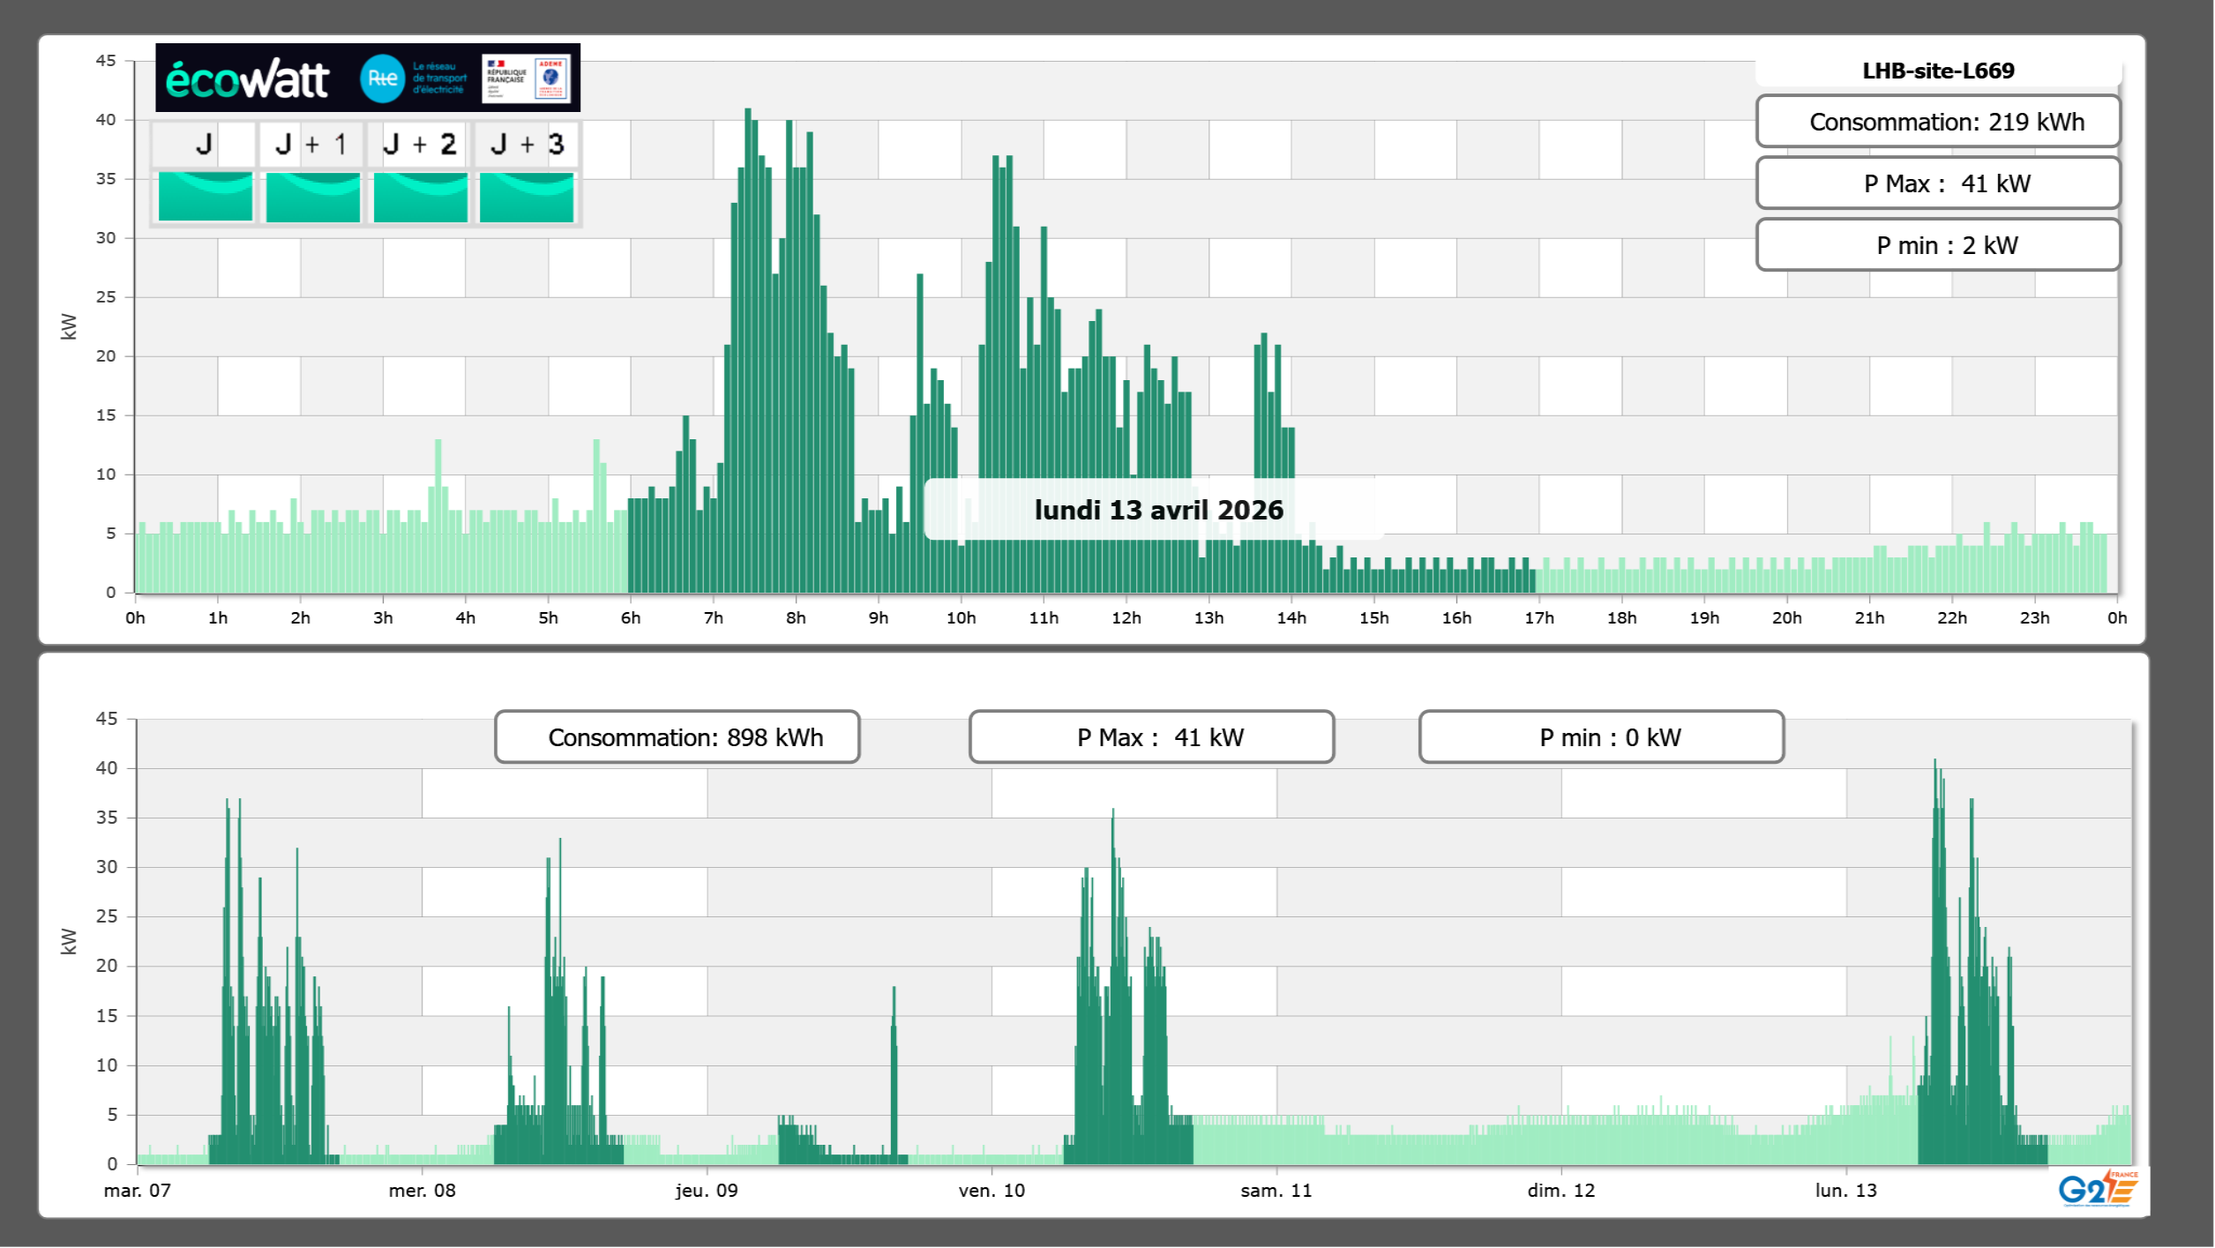2215x1248 pixels.
Task: Click the P Max : 41 kW daily box
Action: pos(1938,183)
